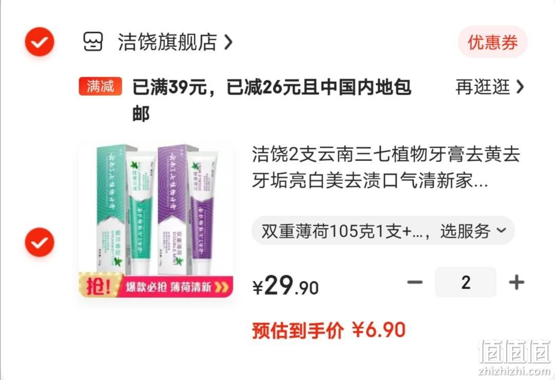The image size is (555, 380).
Task: Open the toothpaste product thumbnail
Action: (156, 220)
